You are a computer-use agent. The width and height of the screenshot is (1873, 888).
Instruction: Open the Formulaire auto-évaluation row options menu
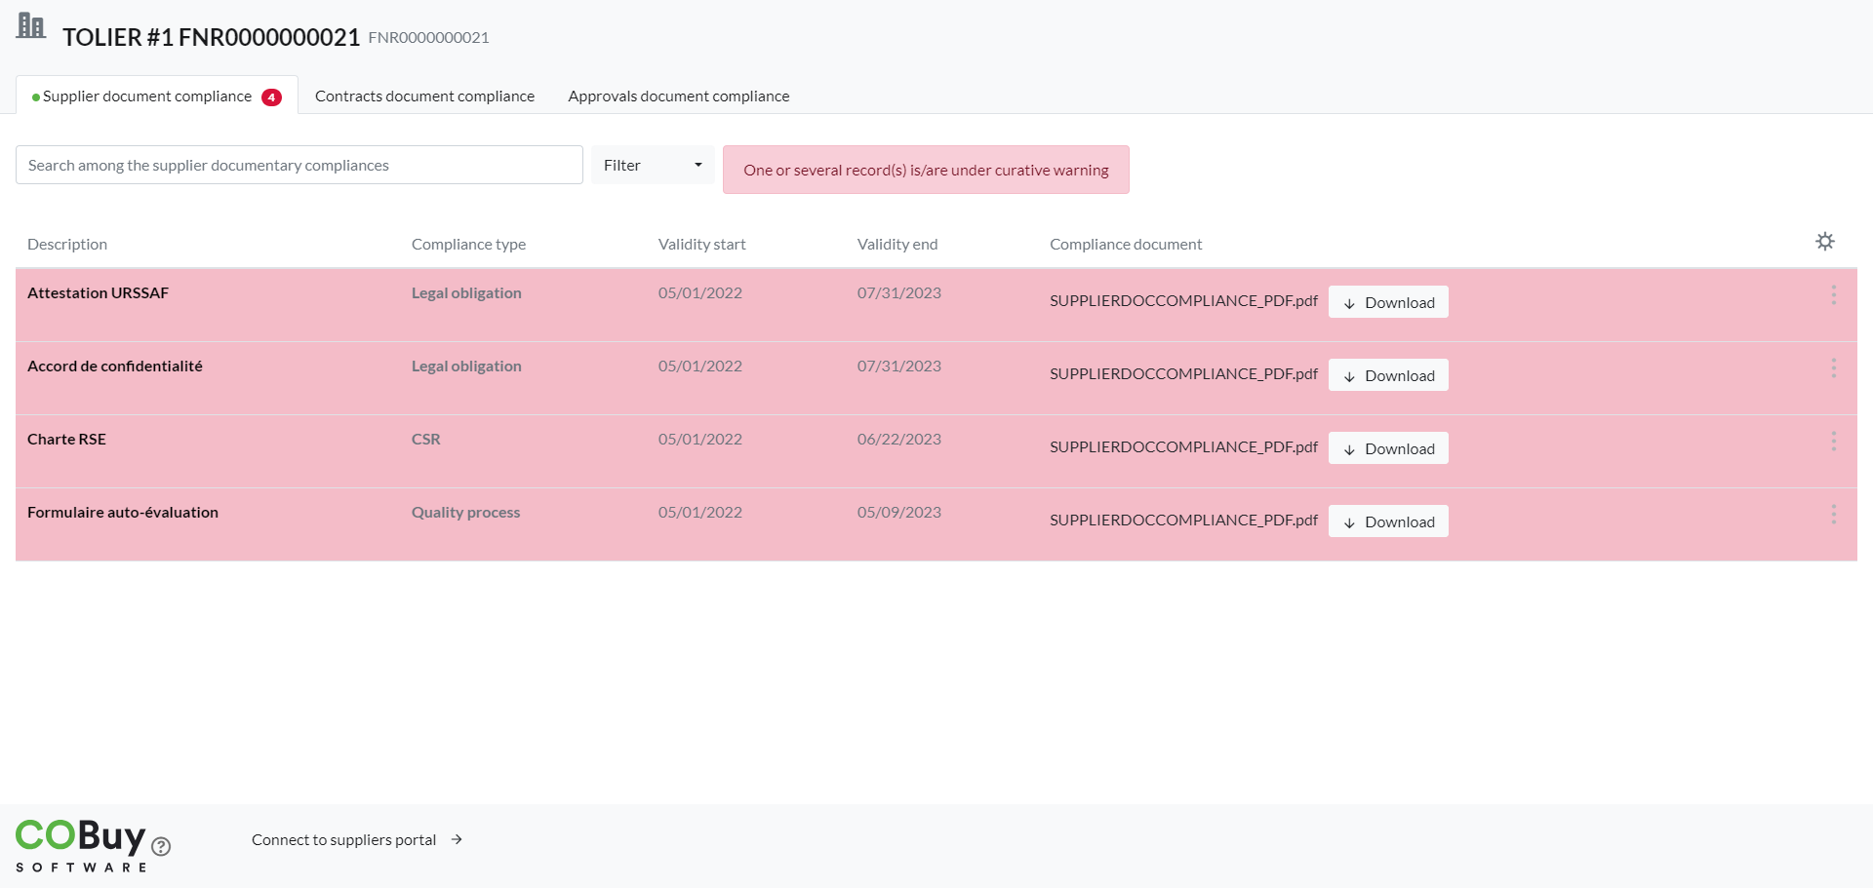coord(1833,515)
